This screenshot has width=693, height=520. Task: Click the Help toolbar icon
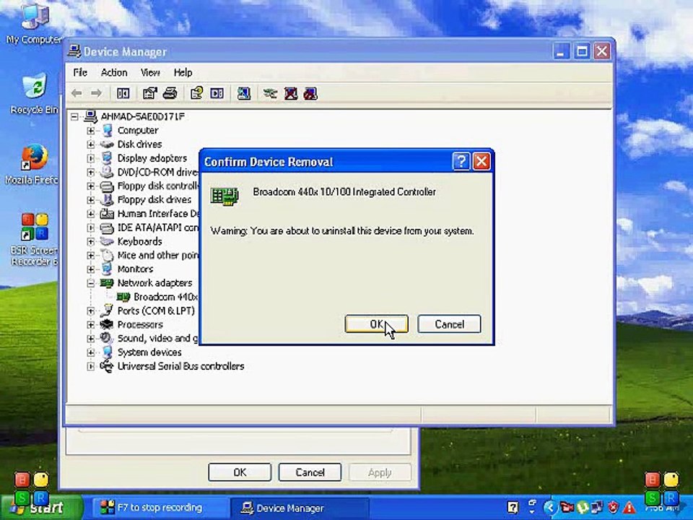(x=196, y=93)
